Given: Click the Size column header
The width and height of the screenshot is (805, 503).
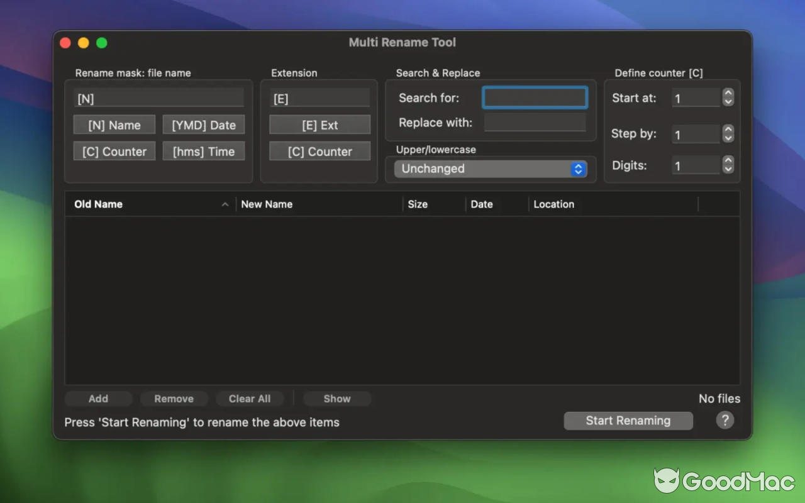Looking at the screenshot, I should coord(417,204).
